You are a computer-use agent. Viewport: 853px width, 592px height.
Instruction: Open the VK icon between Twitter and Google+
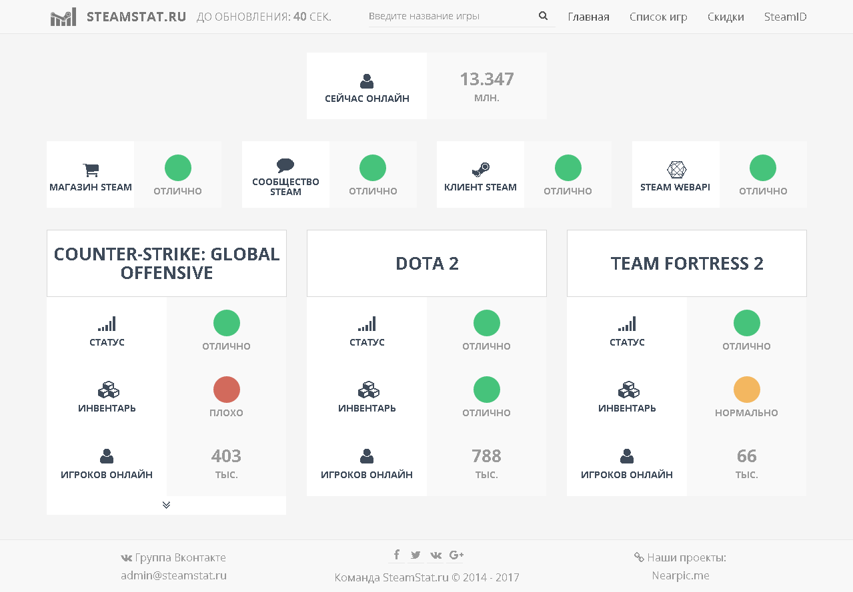click(x=436, y=555)
